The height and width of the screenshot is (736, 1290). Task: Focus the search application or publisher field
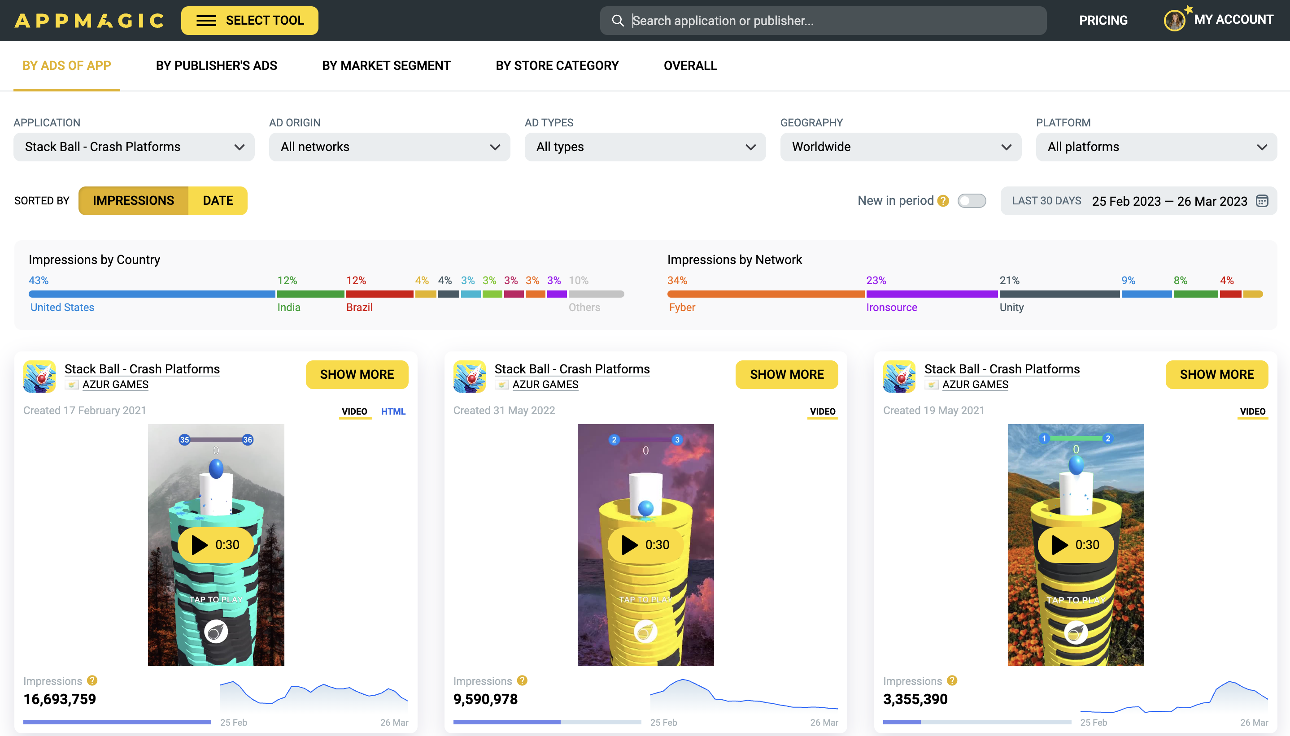click(x=823, y=21)
